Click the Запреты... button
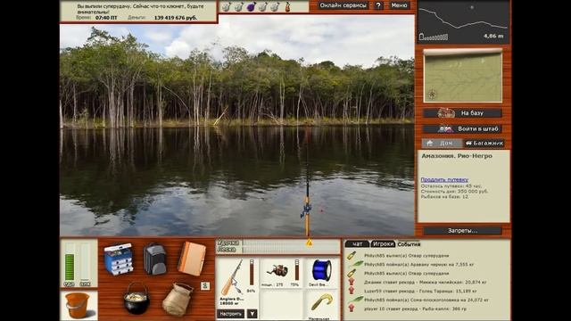Viewport: 571px width, 321px height. pos(462,230)
